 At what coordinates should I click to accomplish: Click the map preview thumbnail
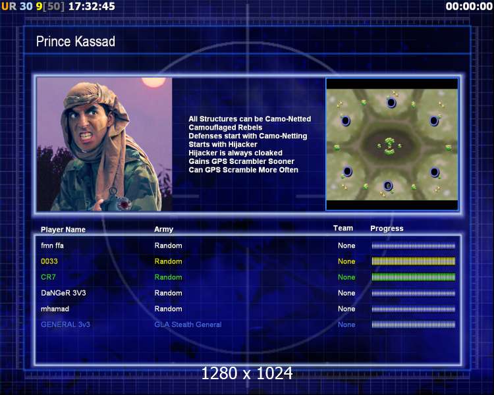coord(392,144)
